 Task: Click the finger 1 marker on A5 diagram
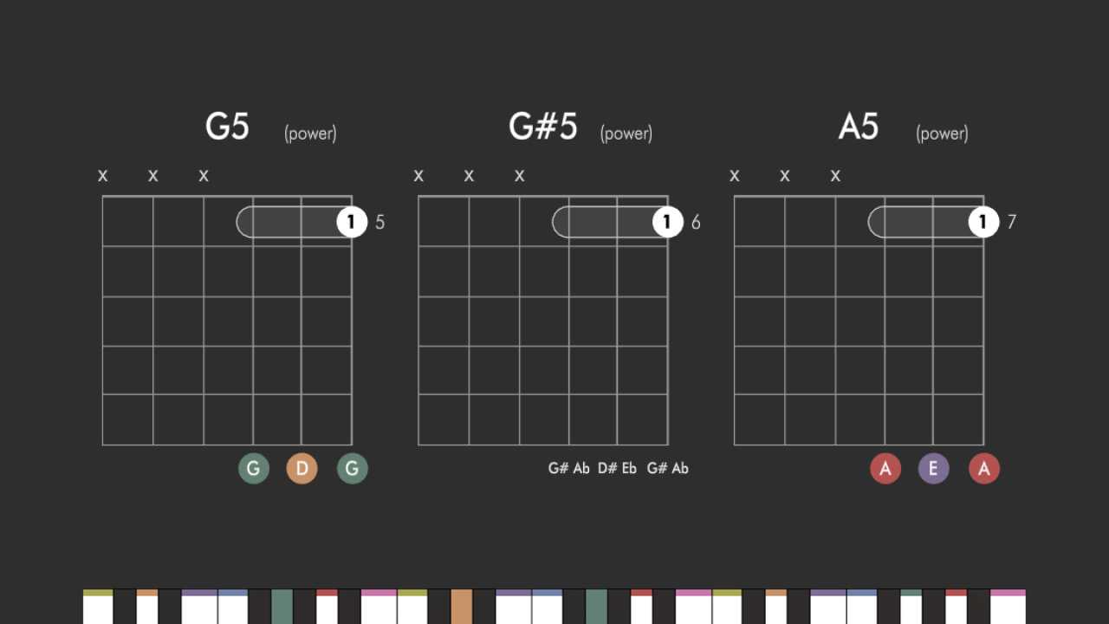click(983, 222)
